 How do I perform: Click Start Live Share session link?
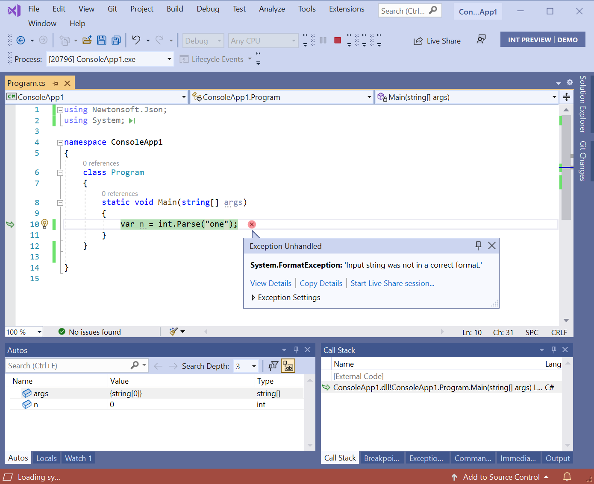pyautogui.click(x=392, y=283)
